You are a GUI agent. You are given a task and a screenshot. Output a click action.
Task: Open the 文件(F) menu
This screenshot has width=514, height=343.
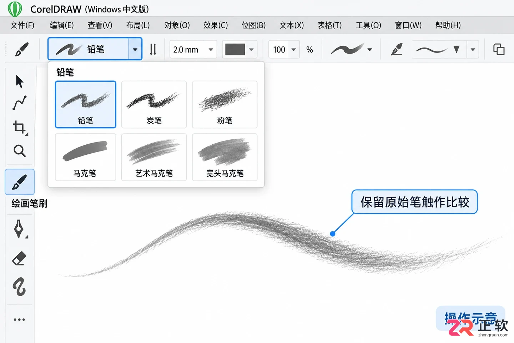[x=22, y=25]
